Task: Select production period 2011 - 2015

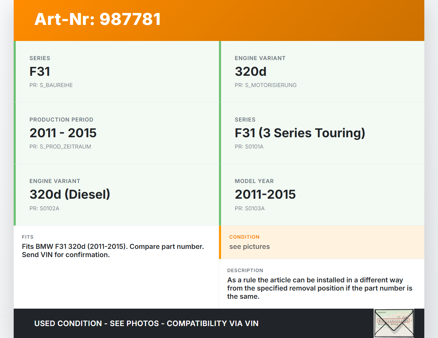Action: coord(63,133)
